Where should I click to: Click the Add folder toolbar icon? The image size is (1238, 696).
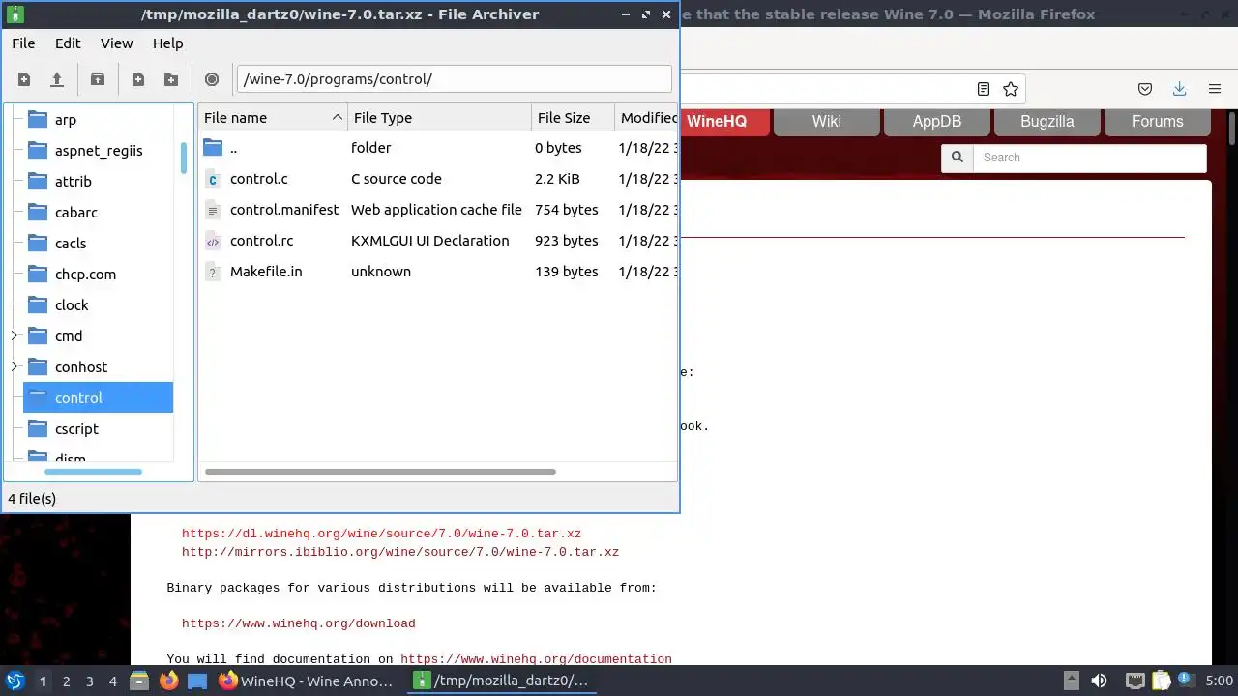click(171, 79)
